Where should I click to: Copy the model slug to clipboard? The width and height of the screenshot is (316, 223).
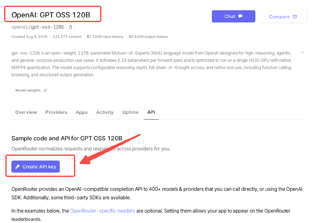pos(70,27)
